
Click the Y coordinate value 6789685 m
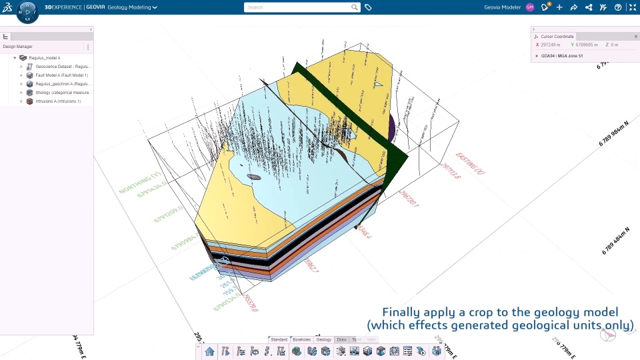click(x=587, y=45)
